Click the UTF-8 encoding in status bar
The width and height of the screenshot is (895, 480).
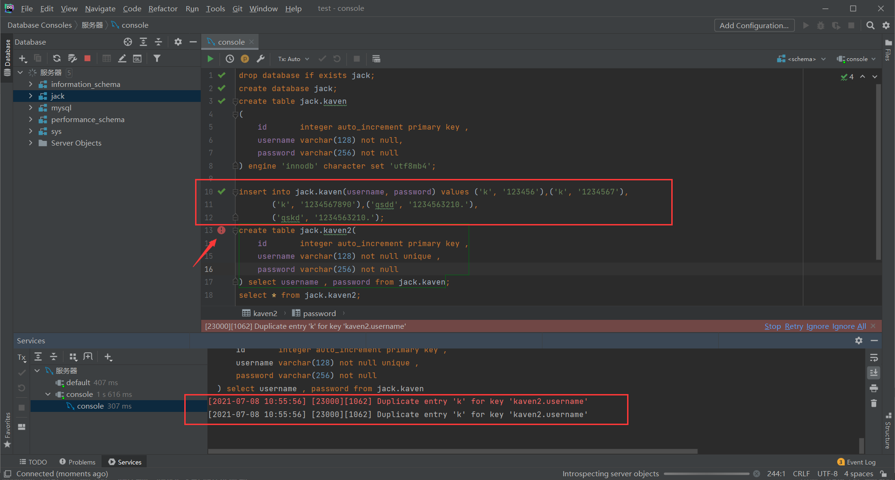pos(827,474)
